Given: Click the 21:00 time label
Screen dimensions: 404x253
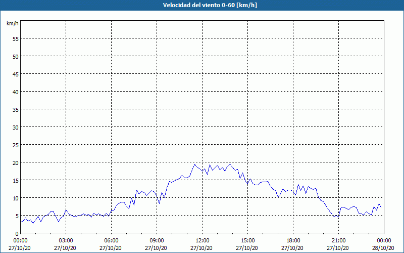Looking at the screenshot, I should pyautogui.click(x=338, y=241).
